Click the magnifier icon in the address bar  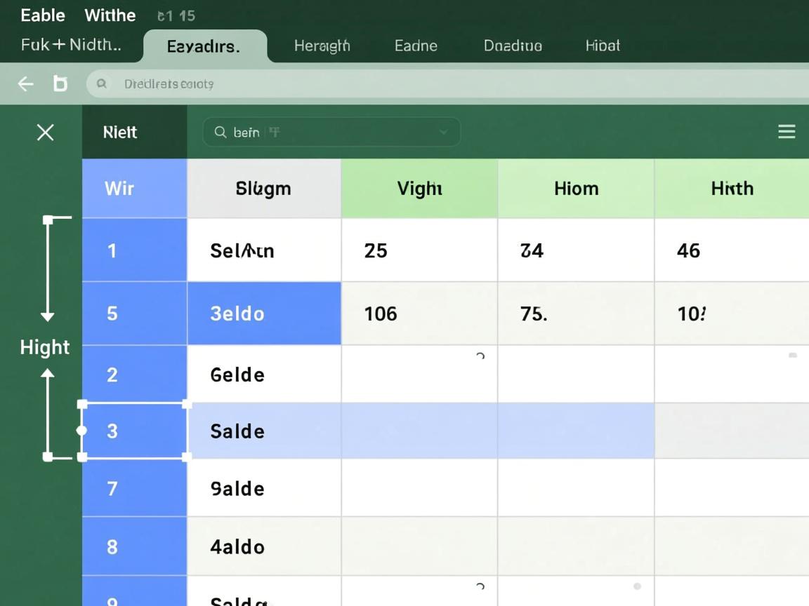(102, 83)
